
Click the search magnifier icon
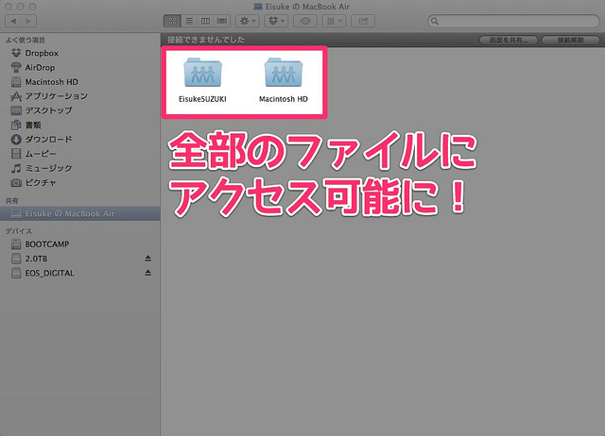435,21
